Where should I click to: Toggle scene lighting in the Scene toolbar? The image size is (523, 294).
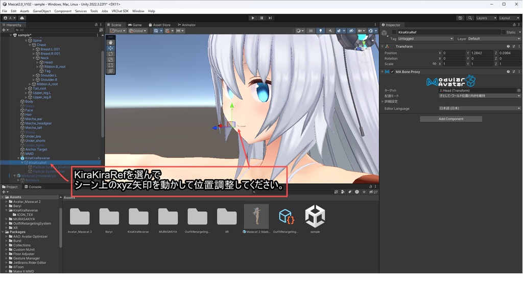[321, 30]
